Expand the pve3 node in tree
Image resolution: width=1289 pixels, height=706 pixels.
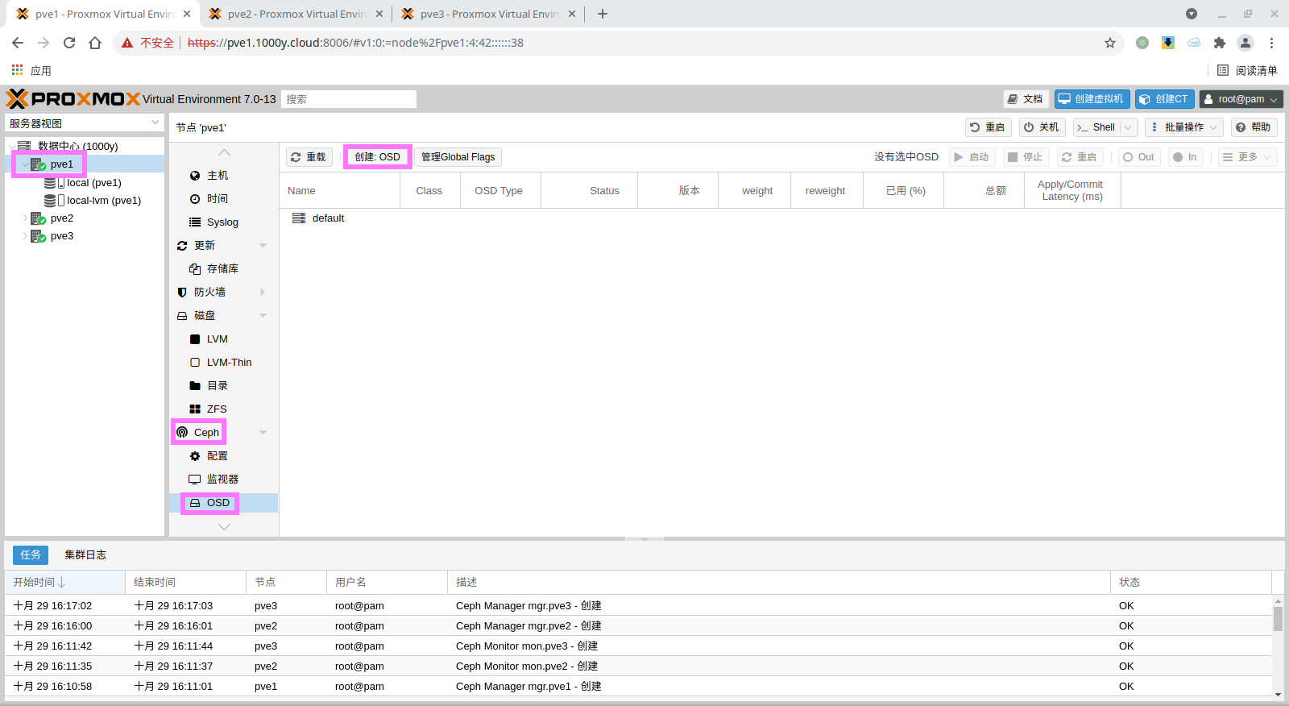click(x=25, y=236)
